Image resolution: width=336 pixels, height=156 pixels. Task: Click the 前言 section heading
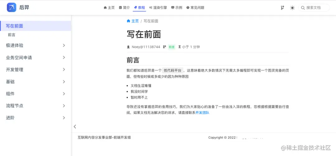pos(133,60)
